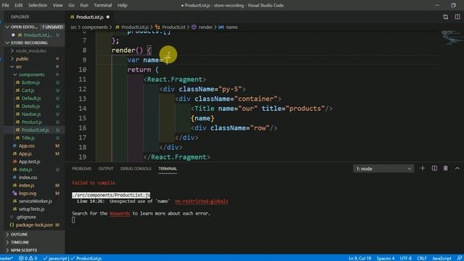Open Cart.js in the explorer

click(28, 91)
